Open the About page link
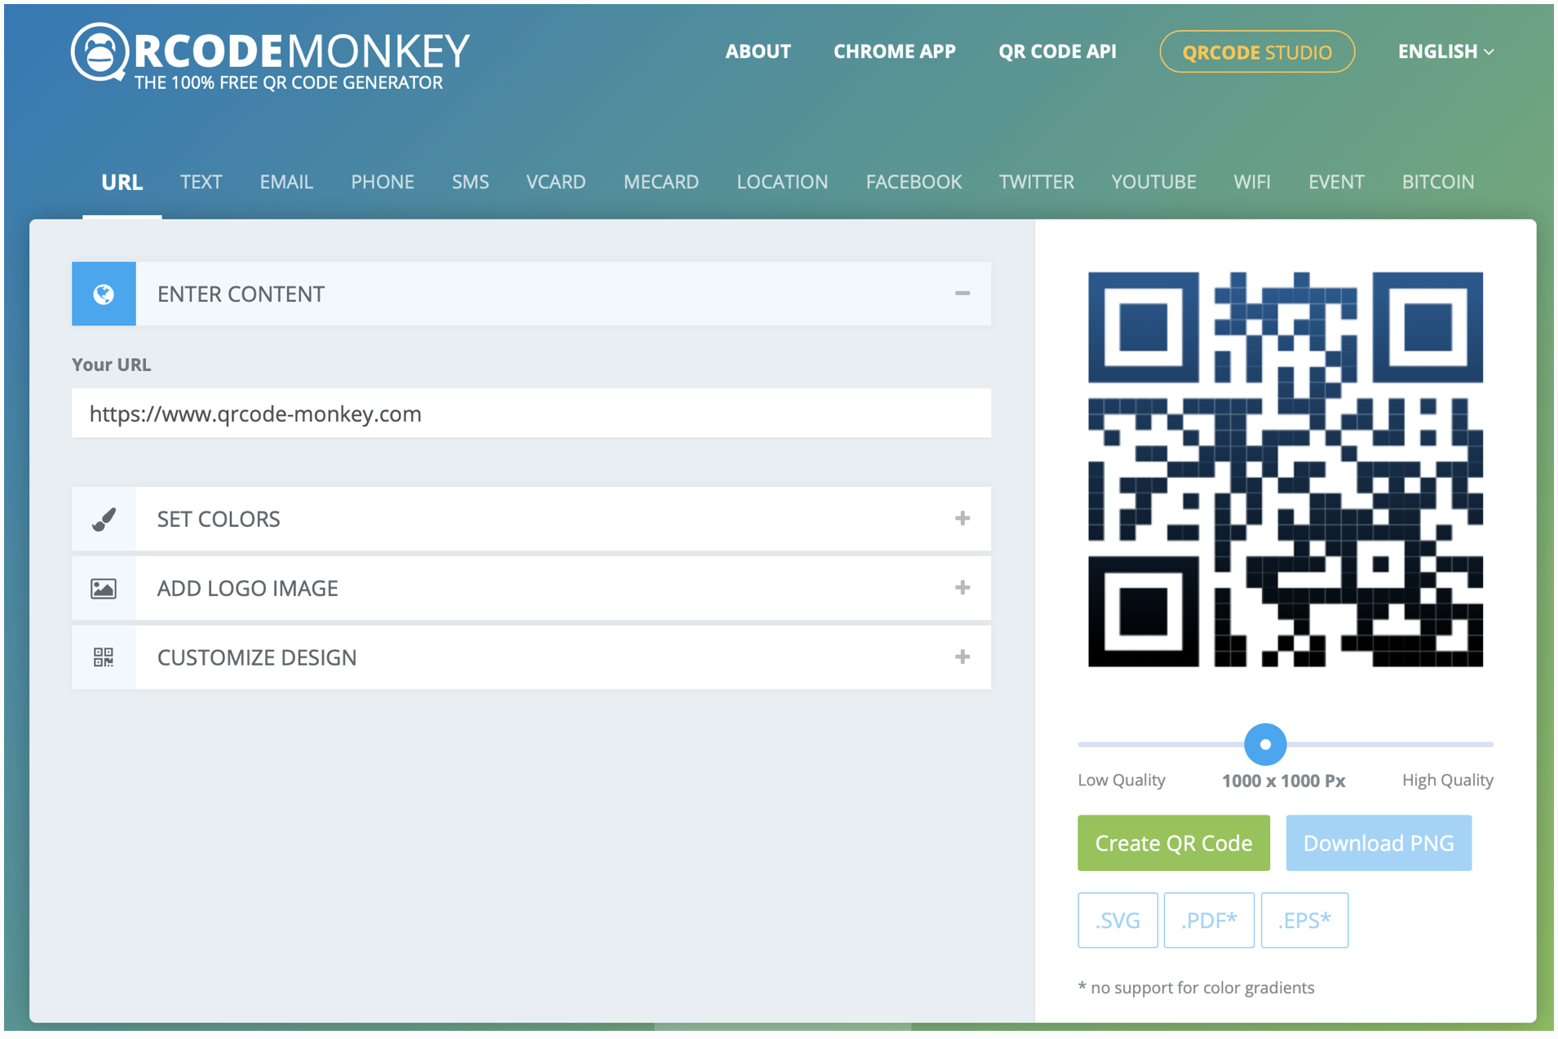1558x1039 pixels. point(758,51)
